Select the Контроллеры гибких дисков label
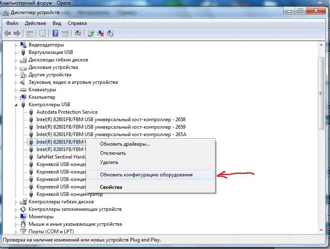Image resolution: width=330 pixels, height=249 pixels. [x=61, y=202]
